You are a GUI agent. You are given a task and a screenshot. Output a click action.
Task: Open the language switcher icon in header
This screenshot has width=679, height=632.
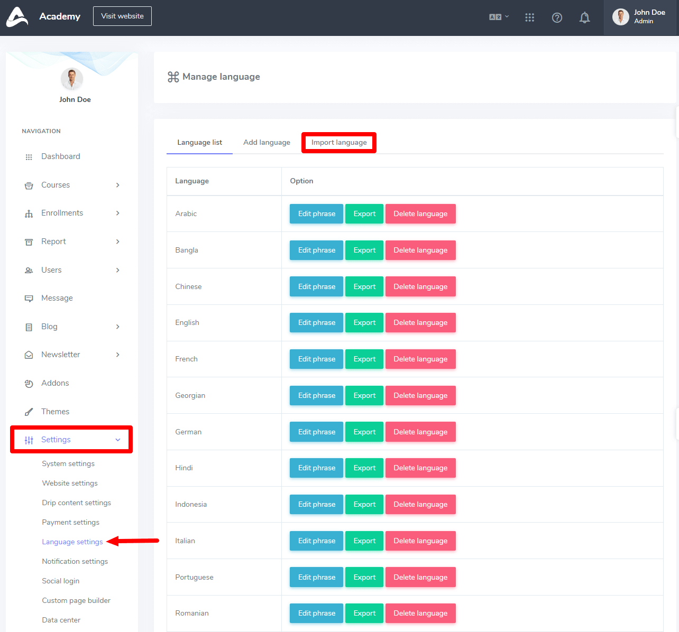(498, 17)
